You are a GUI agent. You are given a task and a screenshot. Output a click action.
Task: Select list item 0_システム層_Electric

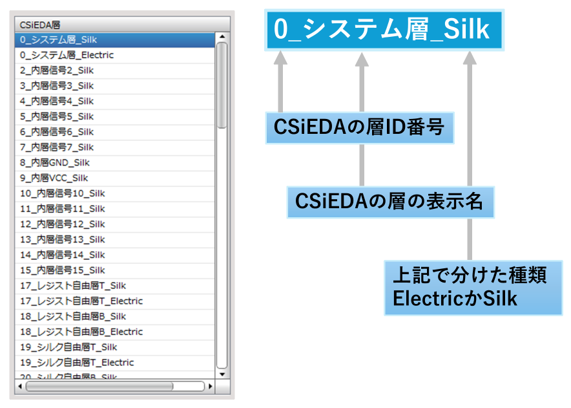[115, 55]
